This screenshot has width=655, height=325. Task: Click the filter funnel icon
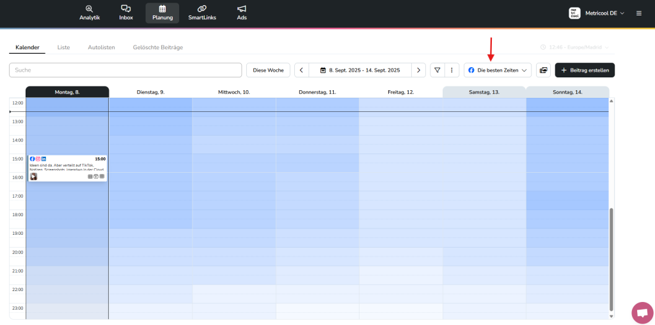[x=438, y=70]
